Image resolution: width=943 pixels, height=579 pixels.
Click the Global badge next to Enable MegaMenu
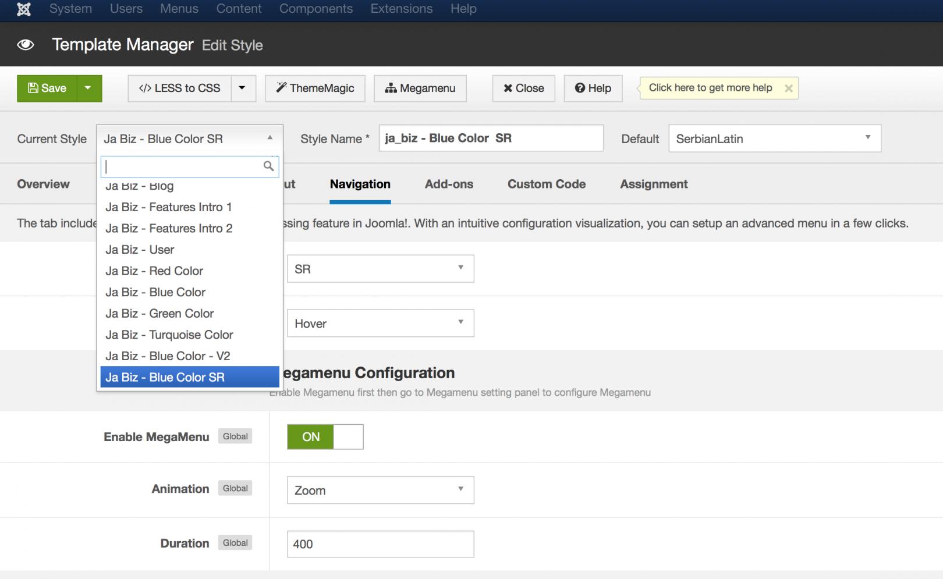click(x=235, y=436)
